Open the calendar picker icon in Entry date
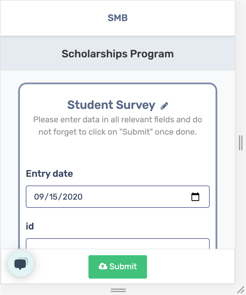This screenshot has height=295, width=246. pos(195,197)
